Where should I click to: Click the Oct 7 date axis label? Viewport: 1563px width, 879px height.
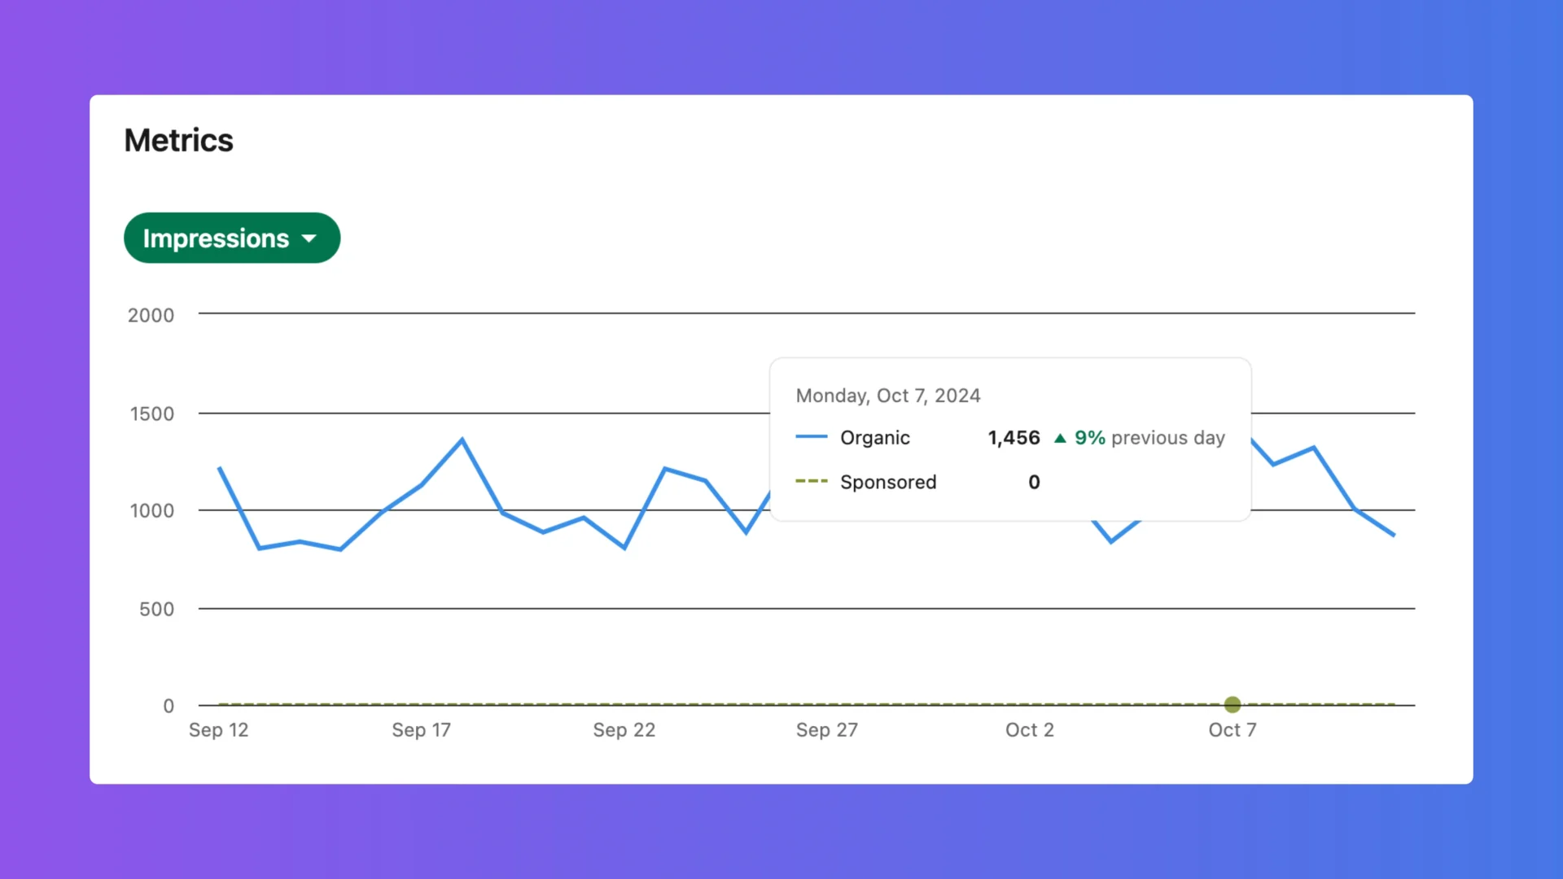click(1232, 730)
